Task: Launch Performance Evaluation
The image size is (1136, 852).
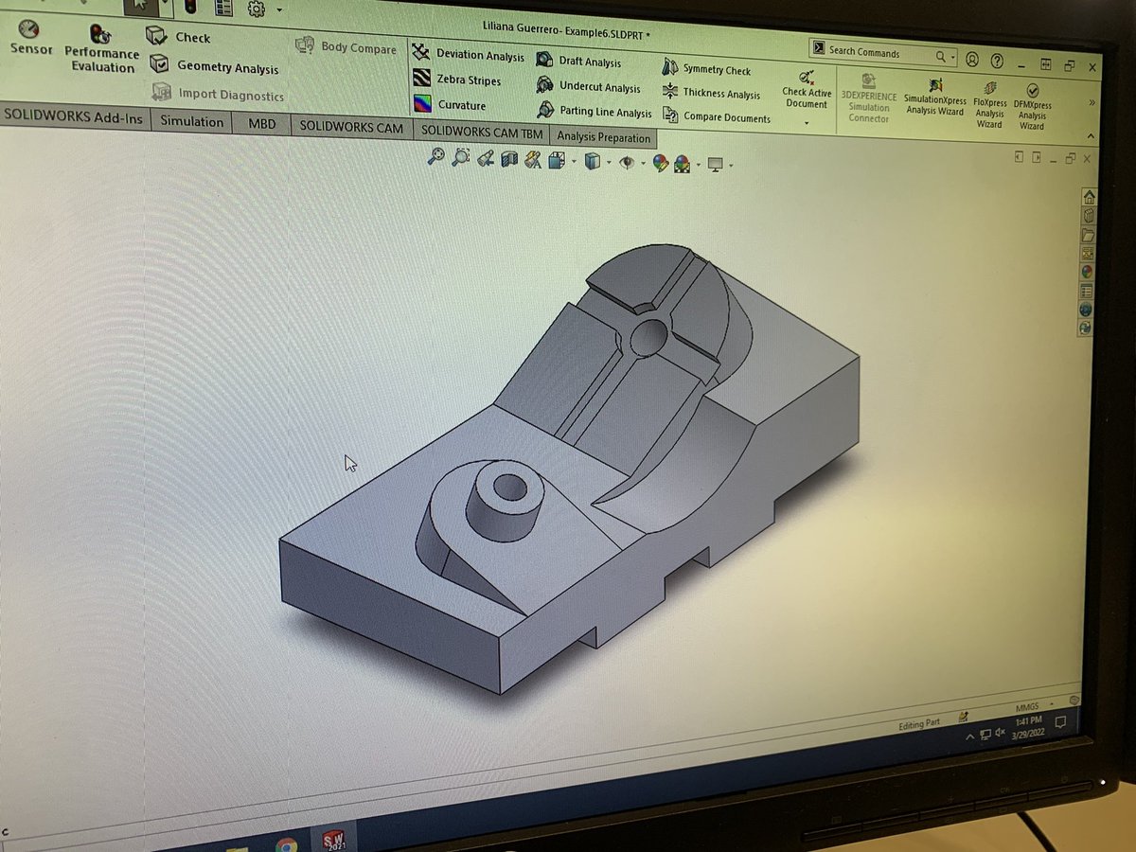Action: [x=102, y=48]
